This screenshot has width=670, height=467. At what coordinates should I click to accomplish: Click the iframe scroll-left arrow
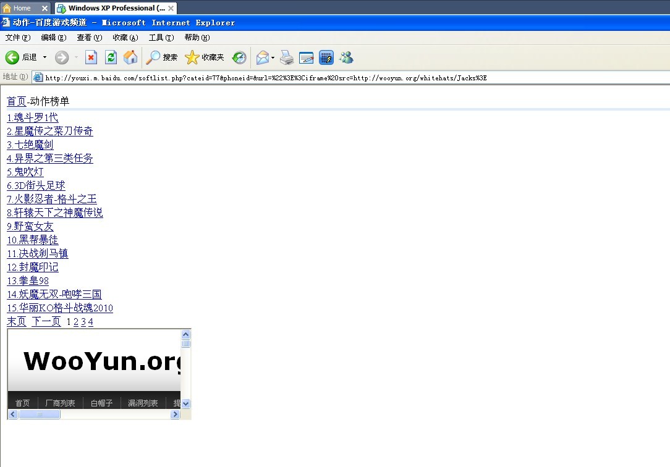click(x=13, y=414)
